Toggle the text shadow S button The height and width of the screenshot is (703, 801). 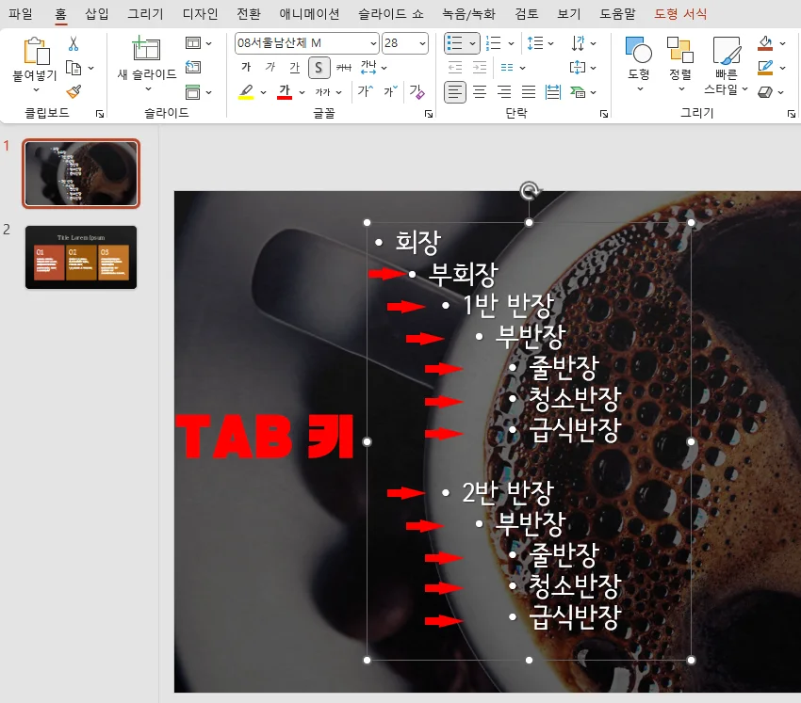319,67
